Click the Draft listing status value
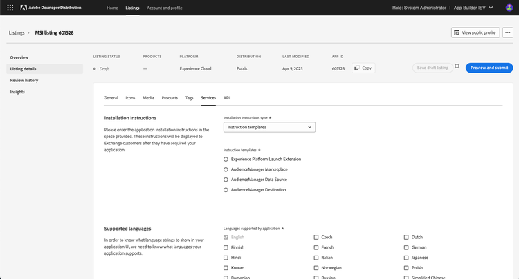Viewport: 519px width, 279px height. tap(104, 68)
